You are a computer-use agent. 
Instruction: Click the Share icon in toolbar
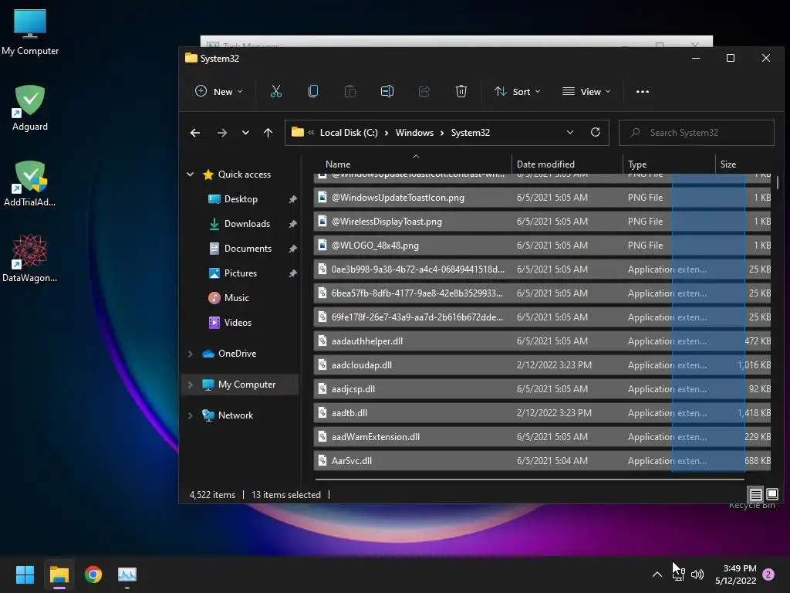(424, 91)
